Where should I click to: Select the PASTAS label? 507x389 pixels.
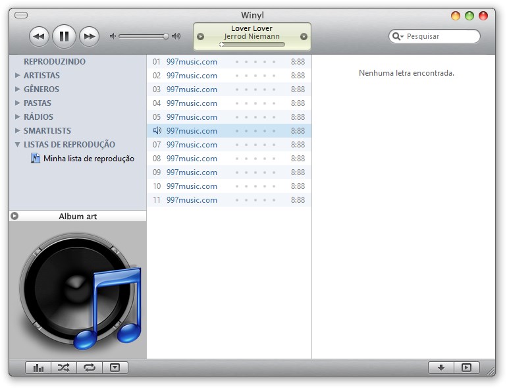pos(38,103)
